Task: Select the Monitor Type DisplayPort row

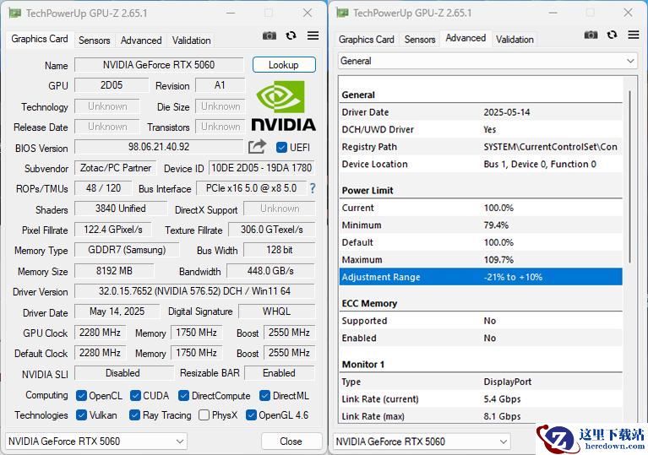Action: pyautogui.click(x=481, y=382)
